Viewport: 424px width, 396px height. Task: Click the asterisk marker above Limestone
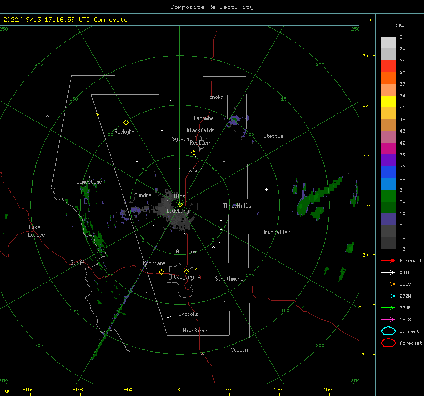(x=89, y=178)
